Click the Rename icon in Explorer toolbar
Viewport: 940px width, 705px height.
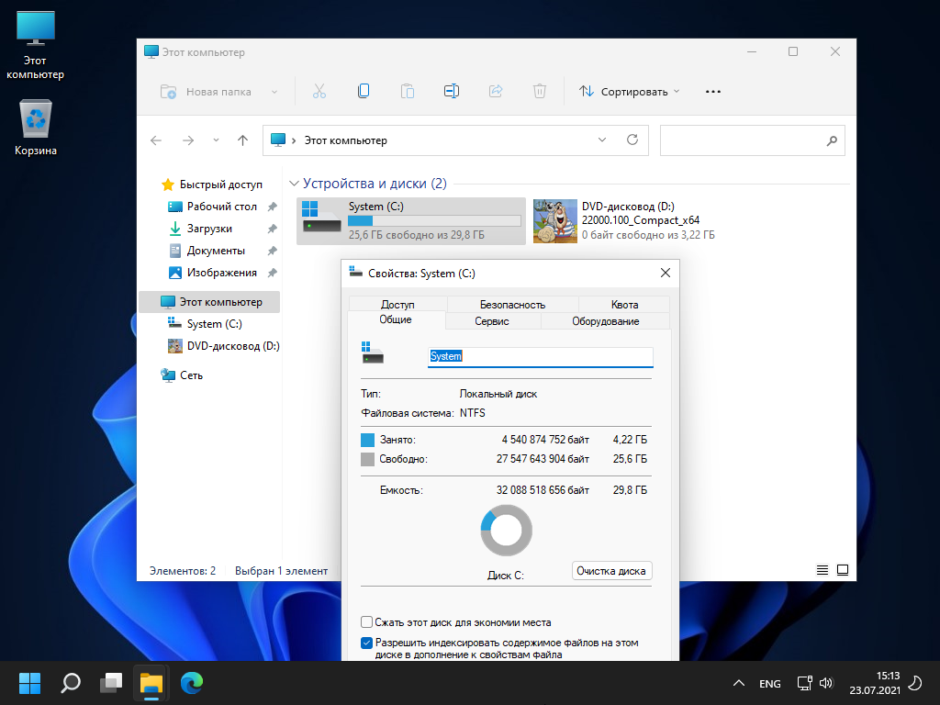coord(452,91)
